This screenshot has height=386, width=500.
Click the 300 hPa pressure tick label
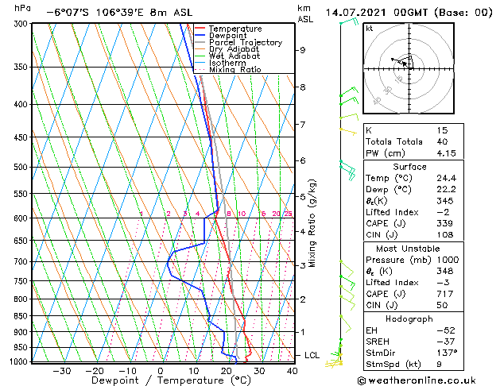click(22, 24)
